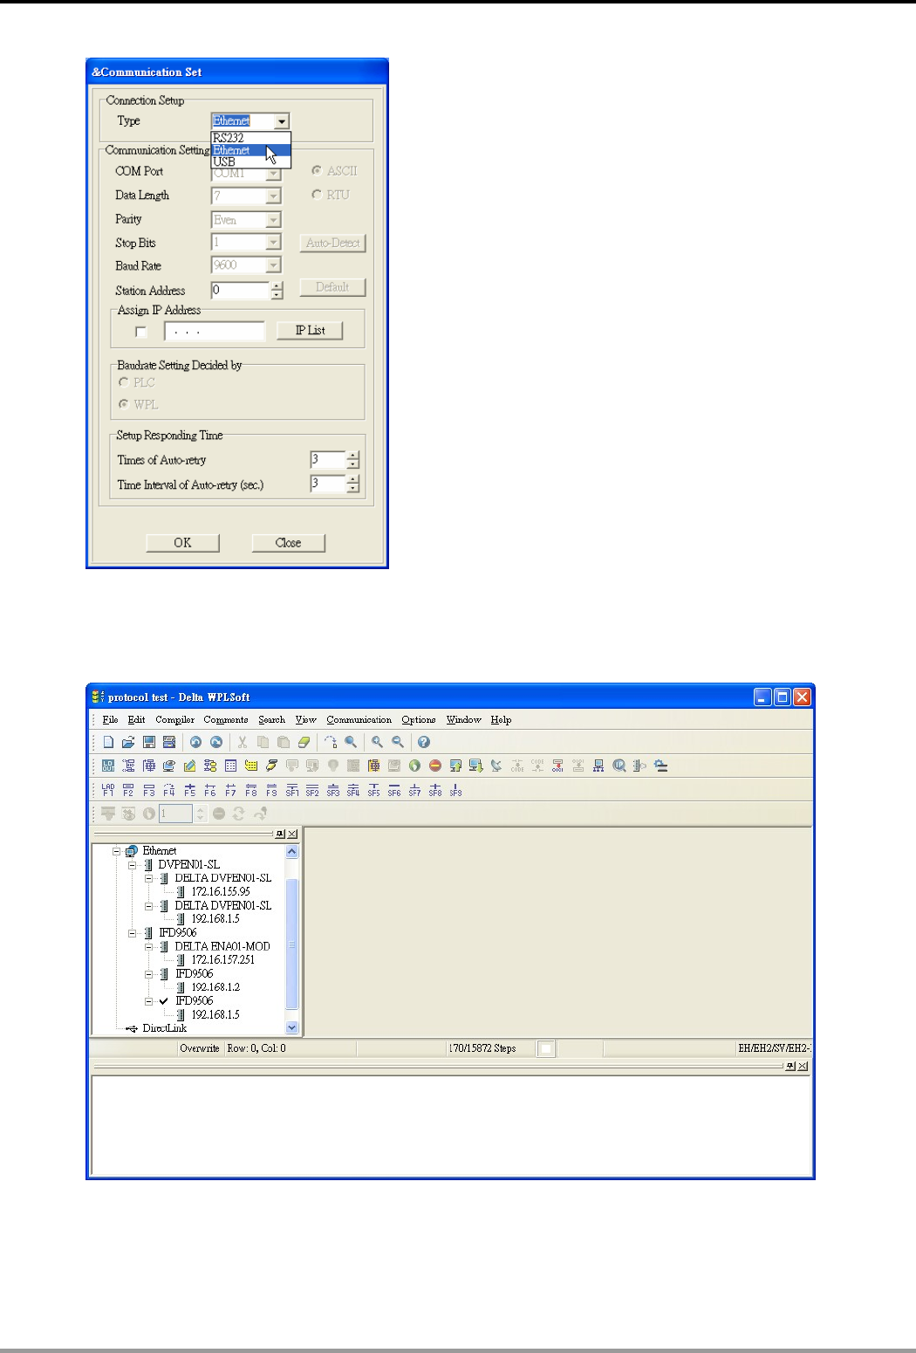The width and height of the screenshot is (916, 1353).
Task: Create a new file via toolbar icon
Action: pos(108,742)
